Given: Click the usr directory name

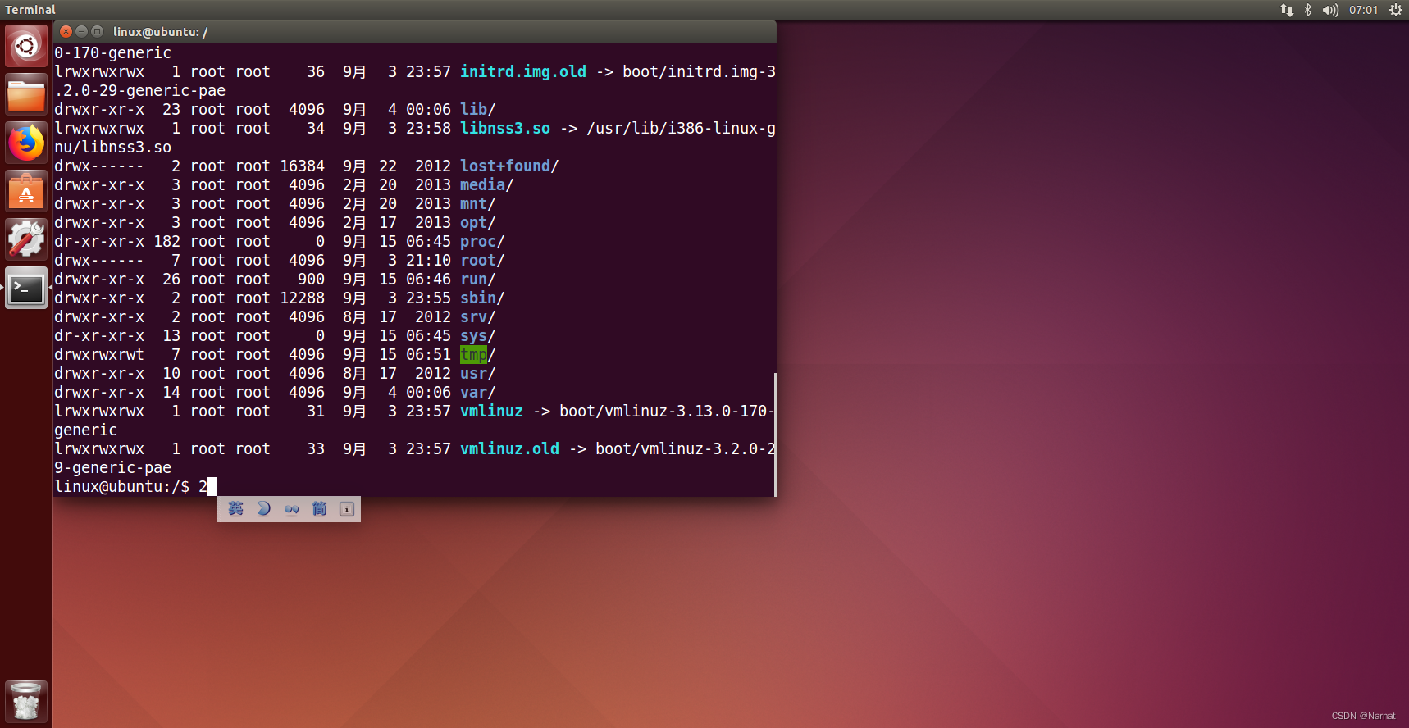Looking at the screenshot, I should point(473,374).
